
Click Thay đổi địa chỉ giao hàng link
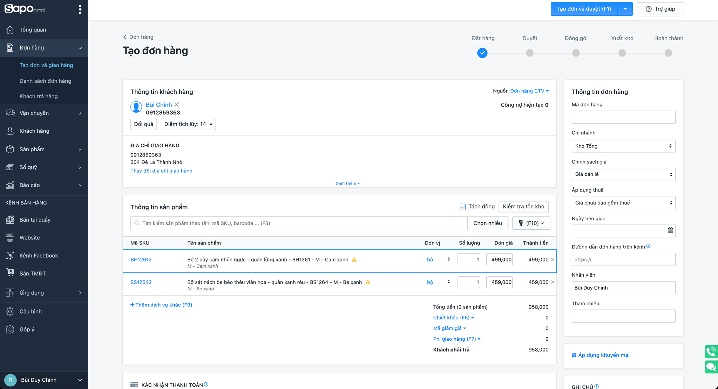click(x=161, y=171)
